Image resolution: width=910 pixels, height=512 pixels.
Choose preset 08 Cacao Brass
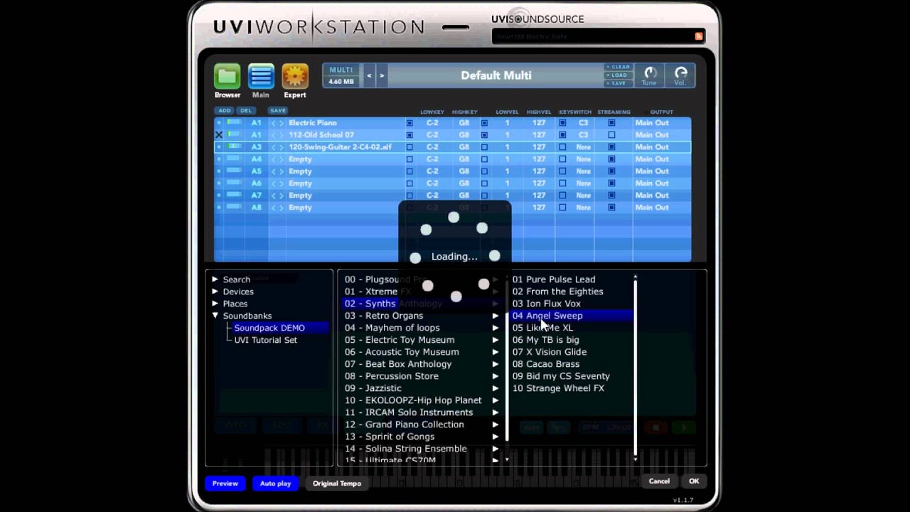(546, 364)
